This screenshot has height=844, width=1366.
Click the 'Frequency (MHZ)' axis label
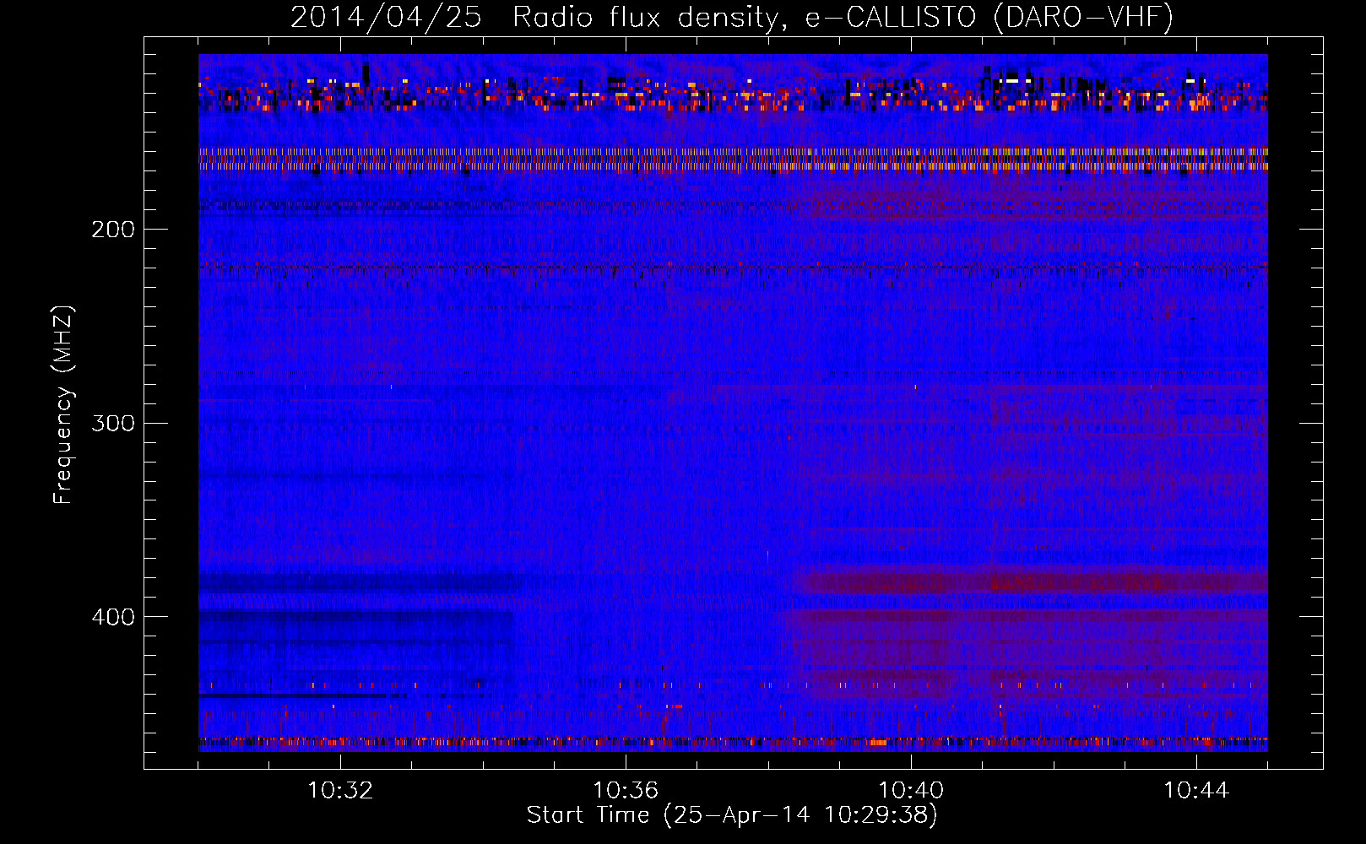tap(63, 405)
